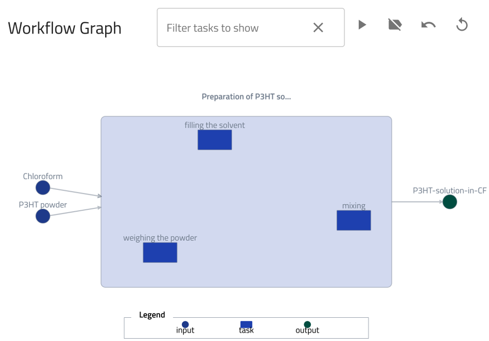Click the Chloroform text label
The width and height of the screenshot is (489, 341).
[43, 177]
